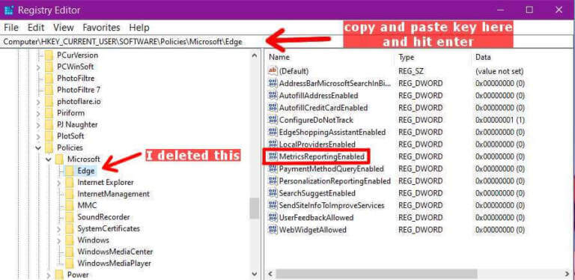
Task: Open the Edit menu
Action: 36,28
